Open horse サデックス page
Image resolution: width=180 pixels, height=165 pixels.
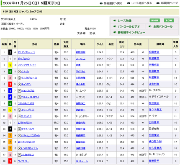(x=26, y=116)
